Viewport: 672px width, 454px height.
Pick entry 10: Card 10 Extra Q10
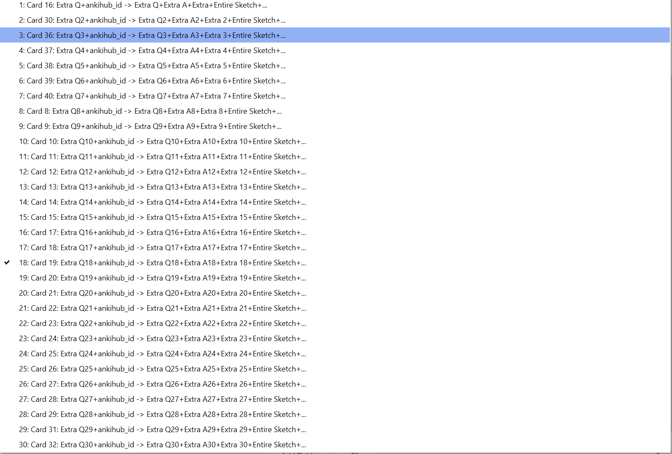click(162, 142)
